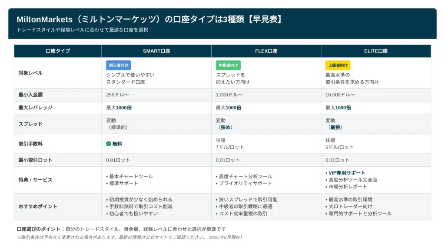Image resolution: width=445 pixels, height=250 pixels.
Task: Select the "専門的サポートと分析ツール" line
Action: 359,214
